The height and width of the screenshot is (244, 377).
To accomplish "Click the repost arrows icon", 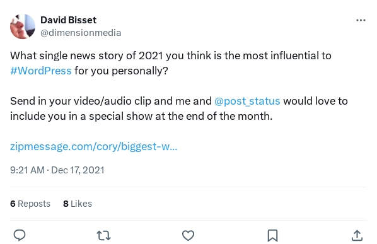I will tap(103, 235).
